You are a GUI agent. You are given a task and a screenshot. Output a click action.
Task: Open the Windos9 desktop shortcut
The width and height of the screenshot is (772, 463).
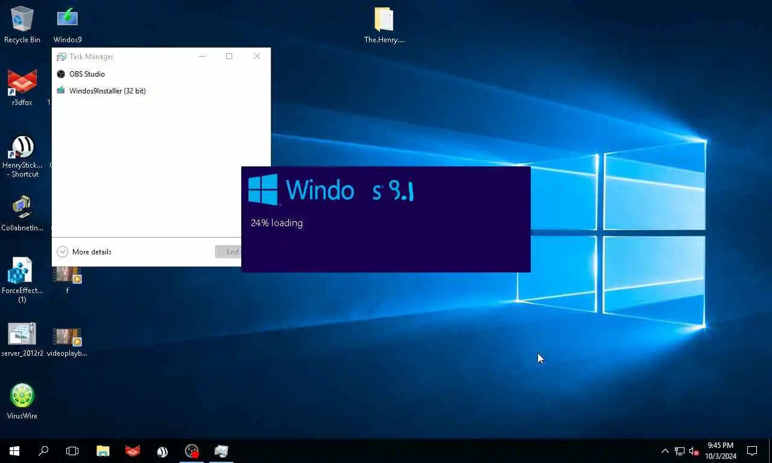pos(67,25)
